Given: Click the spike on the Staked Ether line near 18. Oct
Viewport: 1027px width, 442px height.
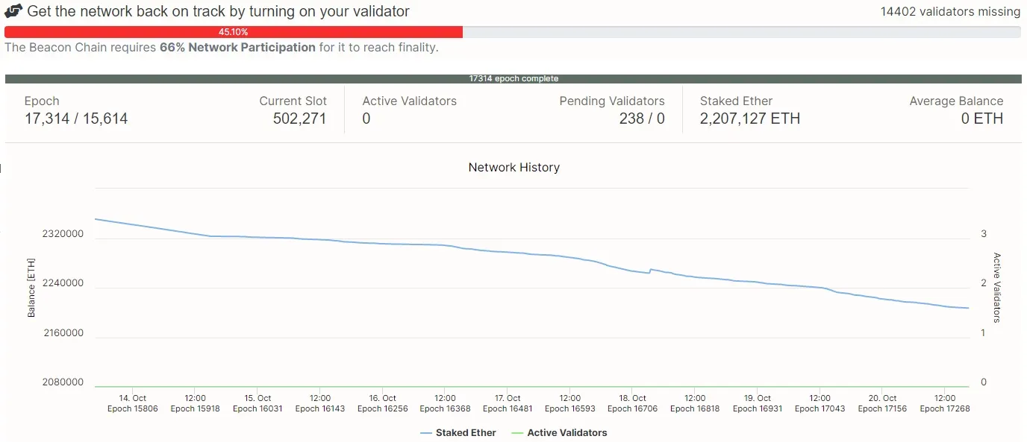Looking at the screenshot, I should (x=651, y=269).
